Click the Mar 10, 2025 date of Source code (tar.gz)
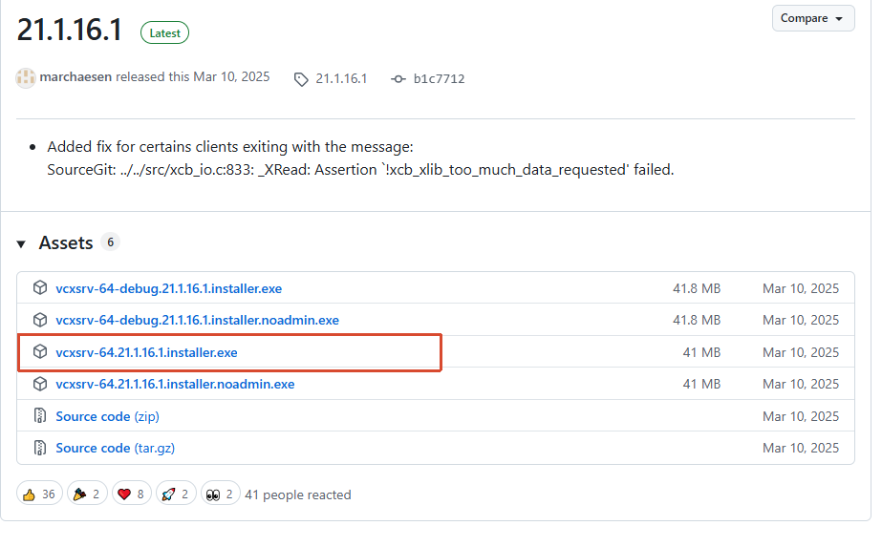Screen dimensions: 882x547 [801, 448]
